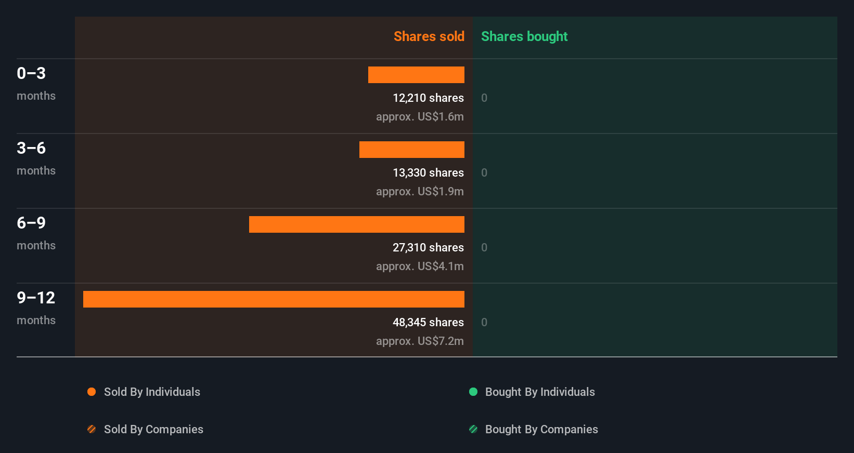The height and width of the screenshot is (453, 854).
Task: Select the 9–12 months row label
Action: point(35,308)
